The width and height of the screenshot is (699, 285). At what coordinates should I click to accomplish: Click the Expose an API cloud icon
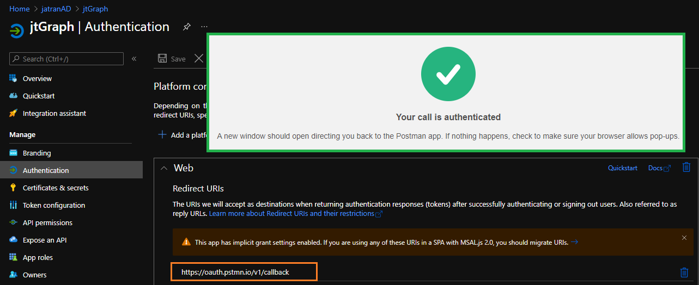[x=13, y=240]
